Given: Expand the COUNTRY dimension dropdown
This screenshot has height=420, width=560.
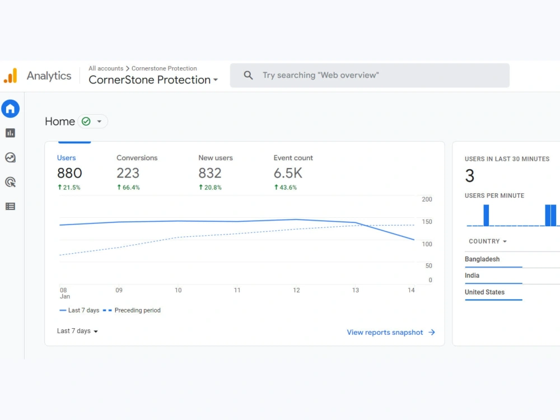Looking at the screenshot, I should 488,241.
